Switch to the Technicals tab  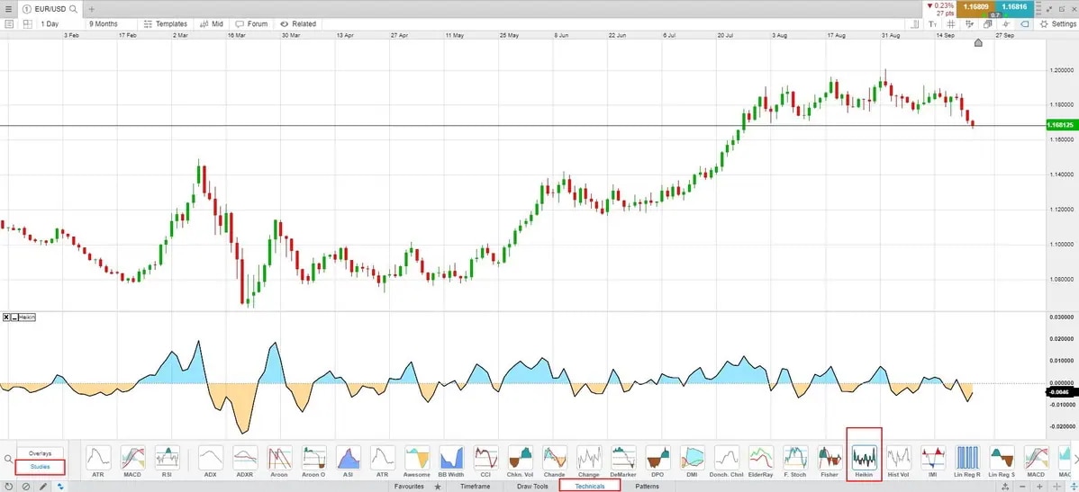(x=590, y=486)
